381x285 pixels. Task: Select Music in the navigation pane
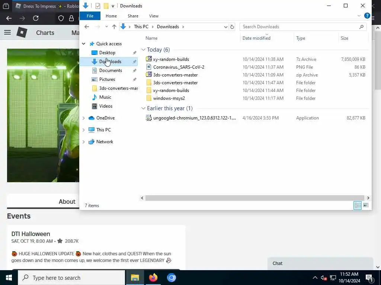point(105,97)
